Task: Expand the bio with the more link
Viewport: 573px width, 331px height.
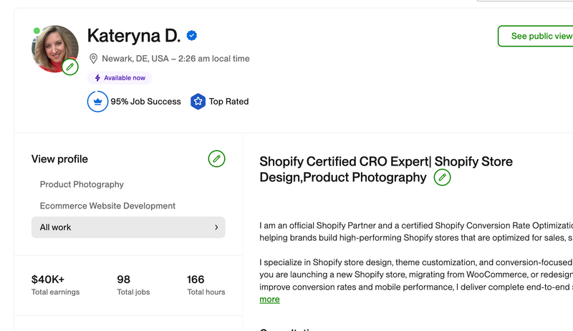Action: click(270, 299)
